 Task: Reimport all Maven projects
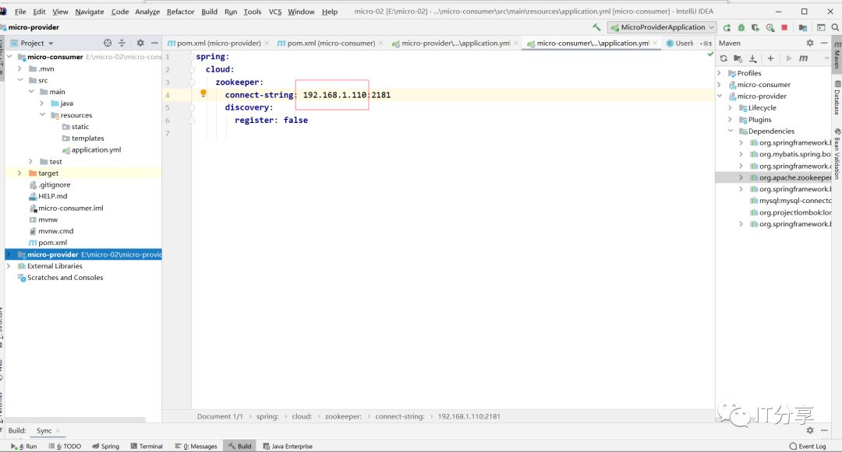coord(723,58)
